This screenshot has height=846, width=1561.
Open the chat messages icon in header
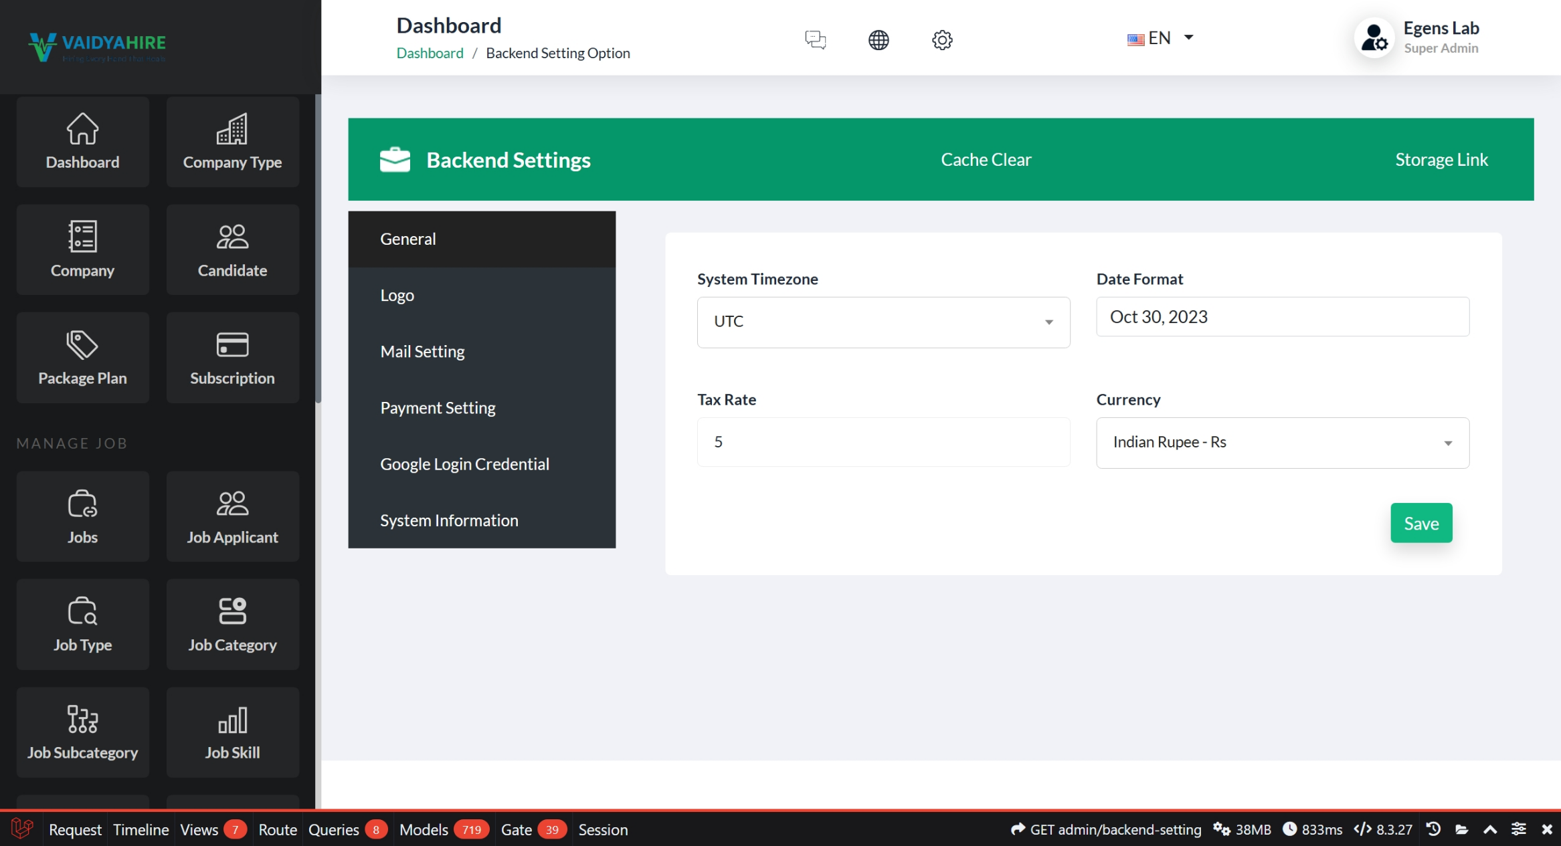point(815,39)
